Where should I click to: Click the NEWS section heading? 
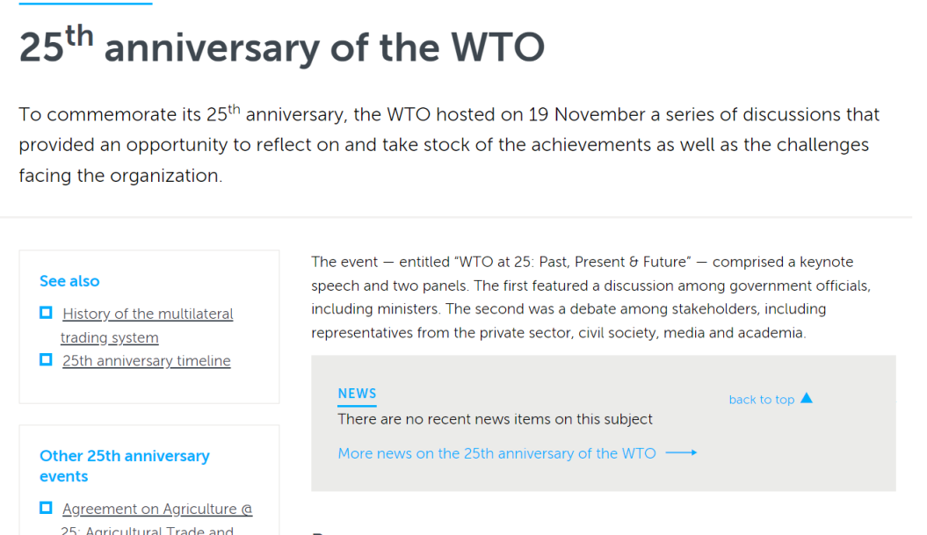(357, 394)
